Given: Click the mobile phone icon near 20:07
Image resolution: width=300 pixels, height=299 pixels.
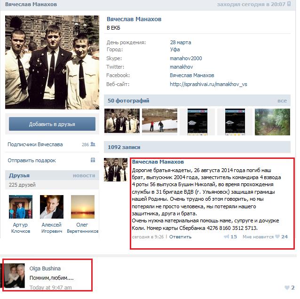Looking at the screenshot, I should point(289,4).
